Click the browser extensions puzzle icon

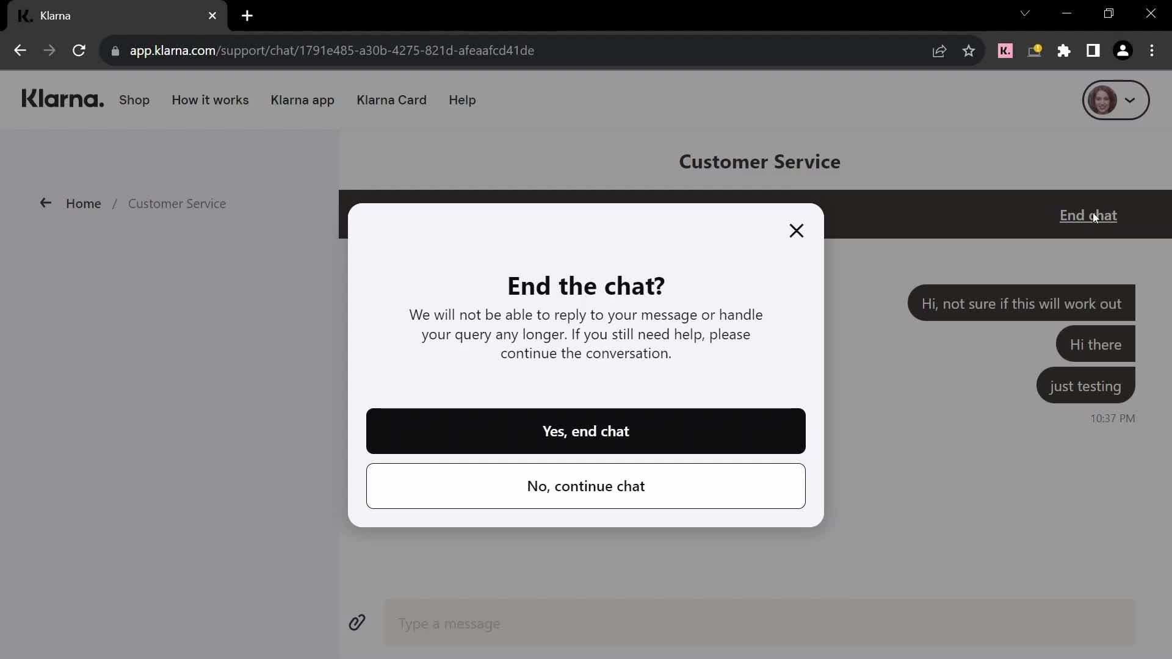tap(1064, 51)
